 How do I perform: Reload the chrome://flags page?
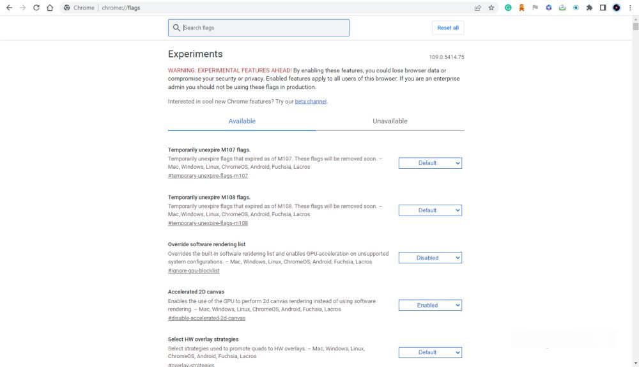pyautogui.click(x=36, y=8)
